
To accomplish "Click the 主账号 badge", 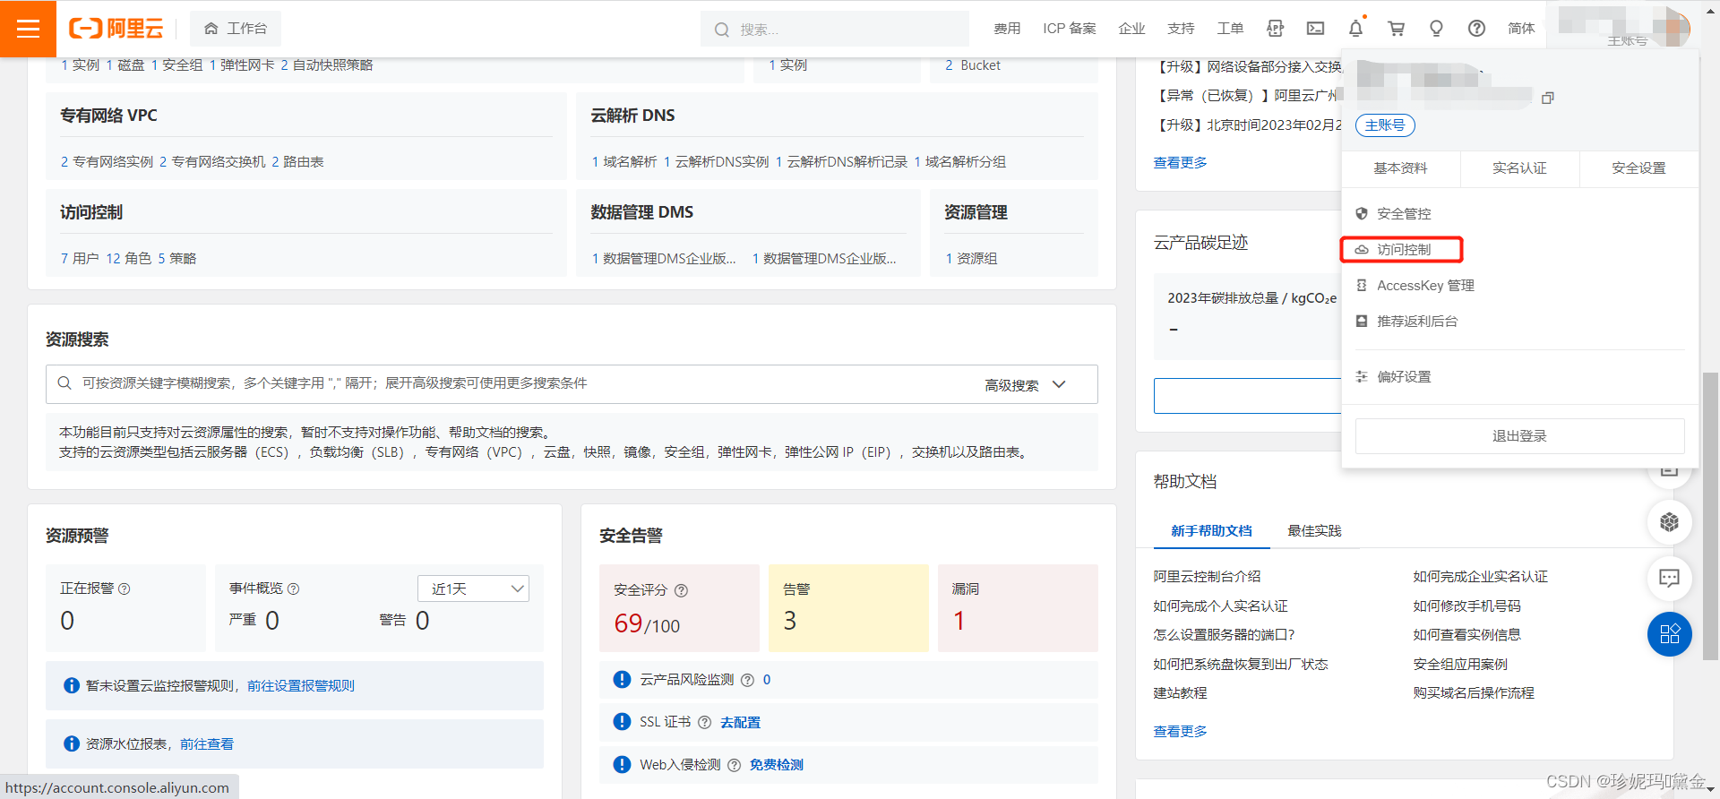I will tap(1385, 125).
